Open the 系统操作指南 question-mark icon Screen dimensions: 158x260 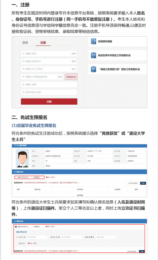pyautogui.click(x=93, y=41)
